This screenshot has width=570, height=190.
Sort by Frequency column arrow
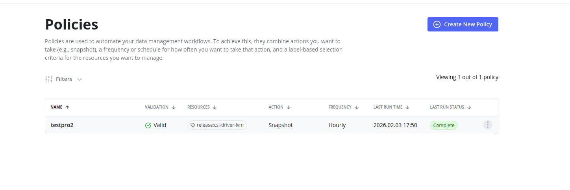pyautogui.click(x=357, y=107)
